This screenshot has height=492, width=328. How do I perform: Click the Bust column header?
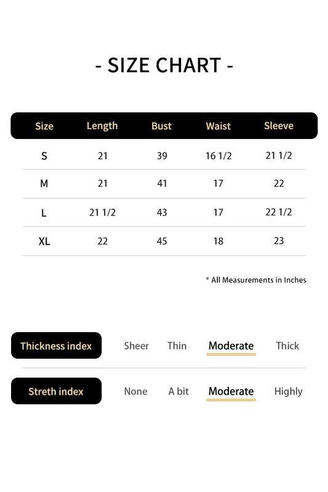162,126
